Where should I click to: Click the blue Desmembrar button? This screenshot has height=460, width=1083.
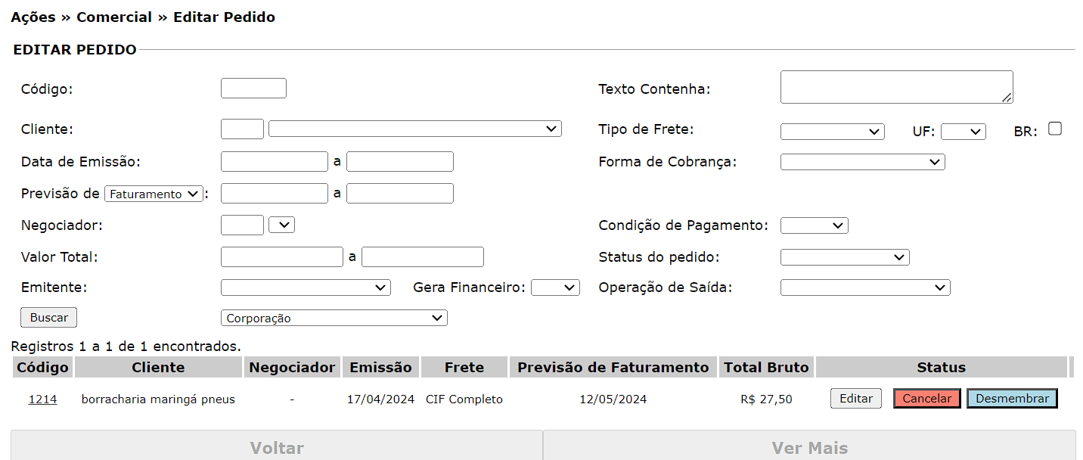[1012, 399]
